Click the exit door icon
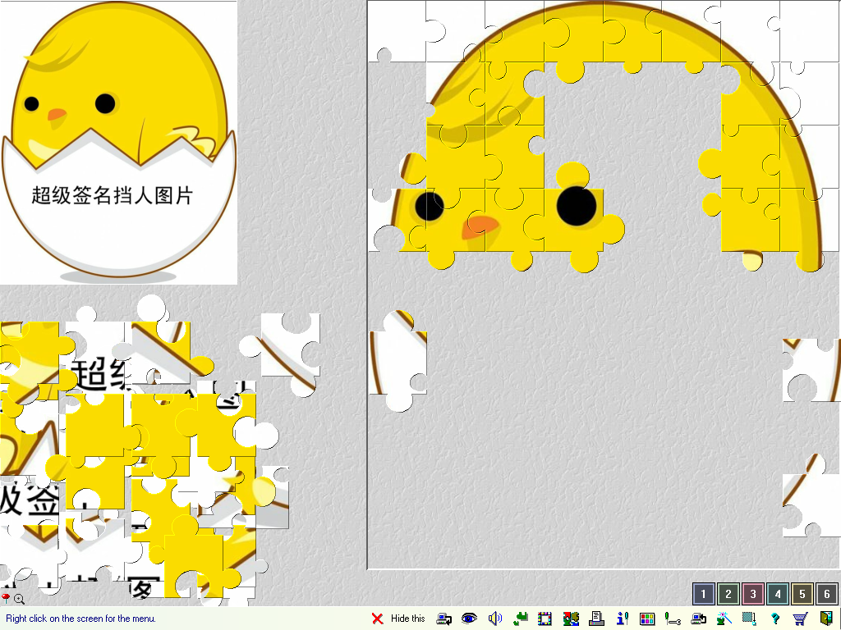Image resolution: width=841 pixels, height=630 pixels. [826, 619]
